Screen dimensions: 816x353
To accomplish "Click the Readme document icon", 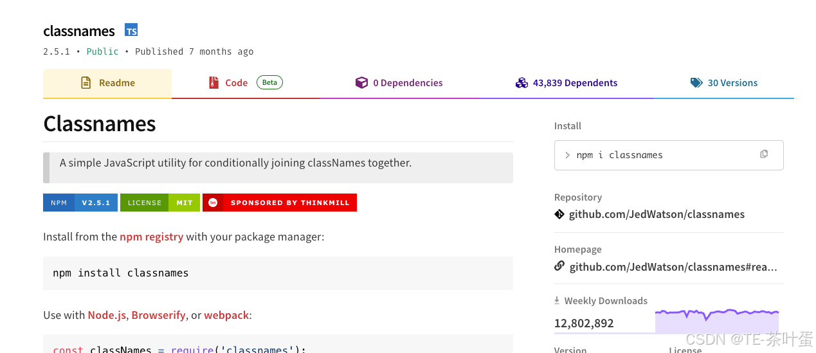I will (x=86, y=83).
